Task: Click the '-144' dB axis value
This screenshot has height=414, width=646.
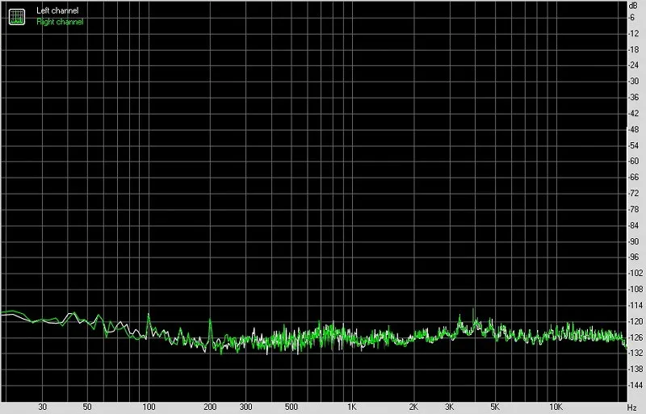Action: coord(636,385)
